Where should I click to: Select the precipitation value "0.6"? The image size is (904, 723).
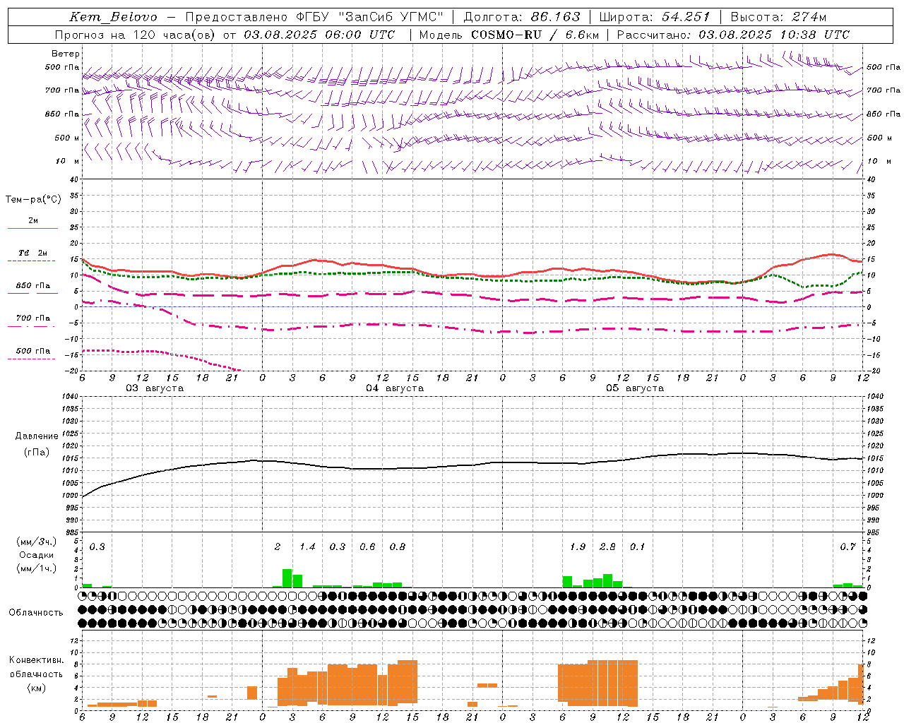point(367,546)
